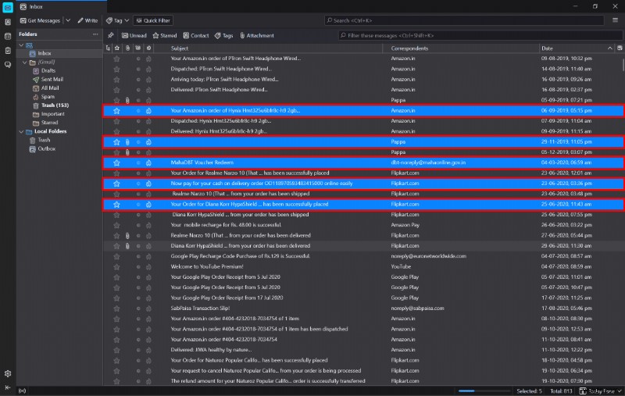Mark SabPaisa Transaction Slip as junk
This screenshot has width=625, height=396.
148,309
